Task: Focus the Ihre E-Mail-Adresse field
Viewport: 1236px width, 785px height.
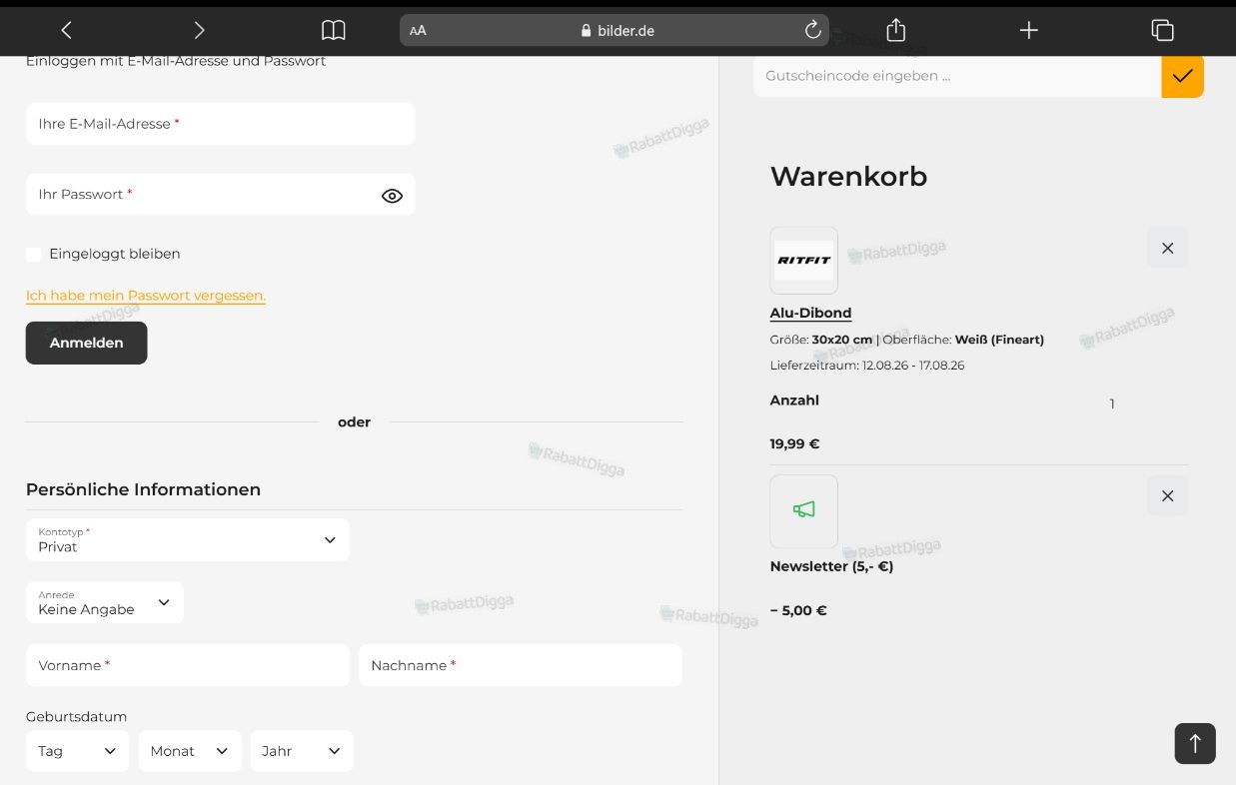Action: pos(220,124)
